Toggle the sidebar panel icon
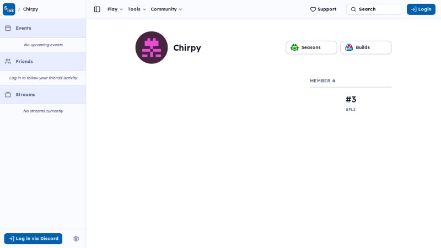 click(97, 9)
